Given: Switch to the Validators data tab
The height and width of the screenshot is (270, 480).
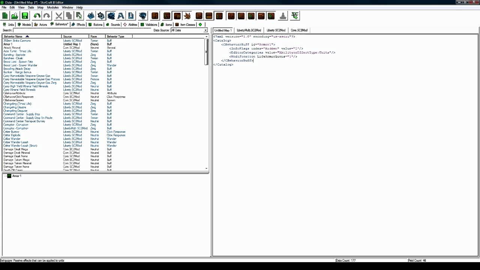Looking at the screenshot, I should (x=149, y=25).
